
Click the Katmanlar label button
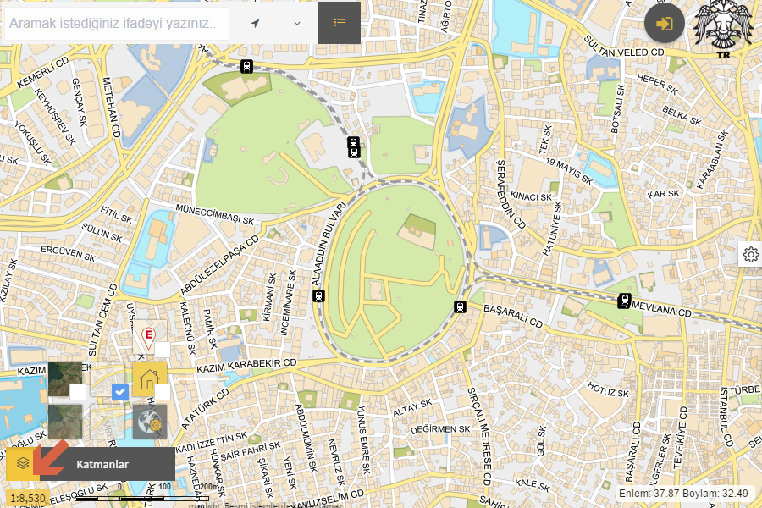pyautogui.click(x=102, y=464)
